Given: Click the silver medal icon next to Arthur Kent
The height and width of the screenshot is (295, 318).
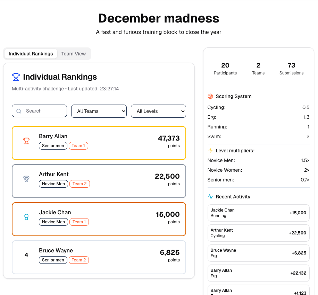Looking at the screenshot, I should click(26, 179).
